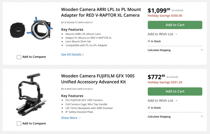
Task: Open Add to Wish List dropdown for ARRI adapter
Action: pos(162,34)
